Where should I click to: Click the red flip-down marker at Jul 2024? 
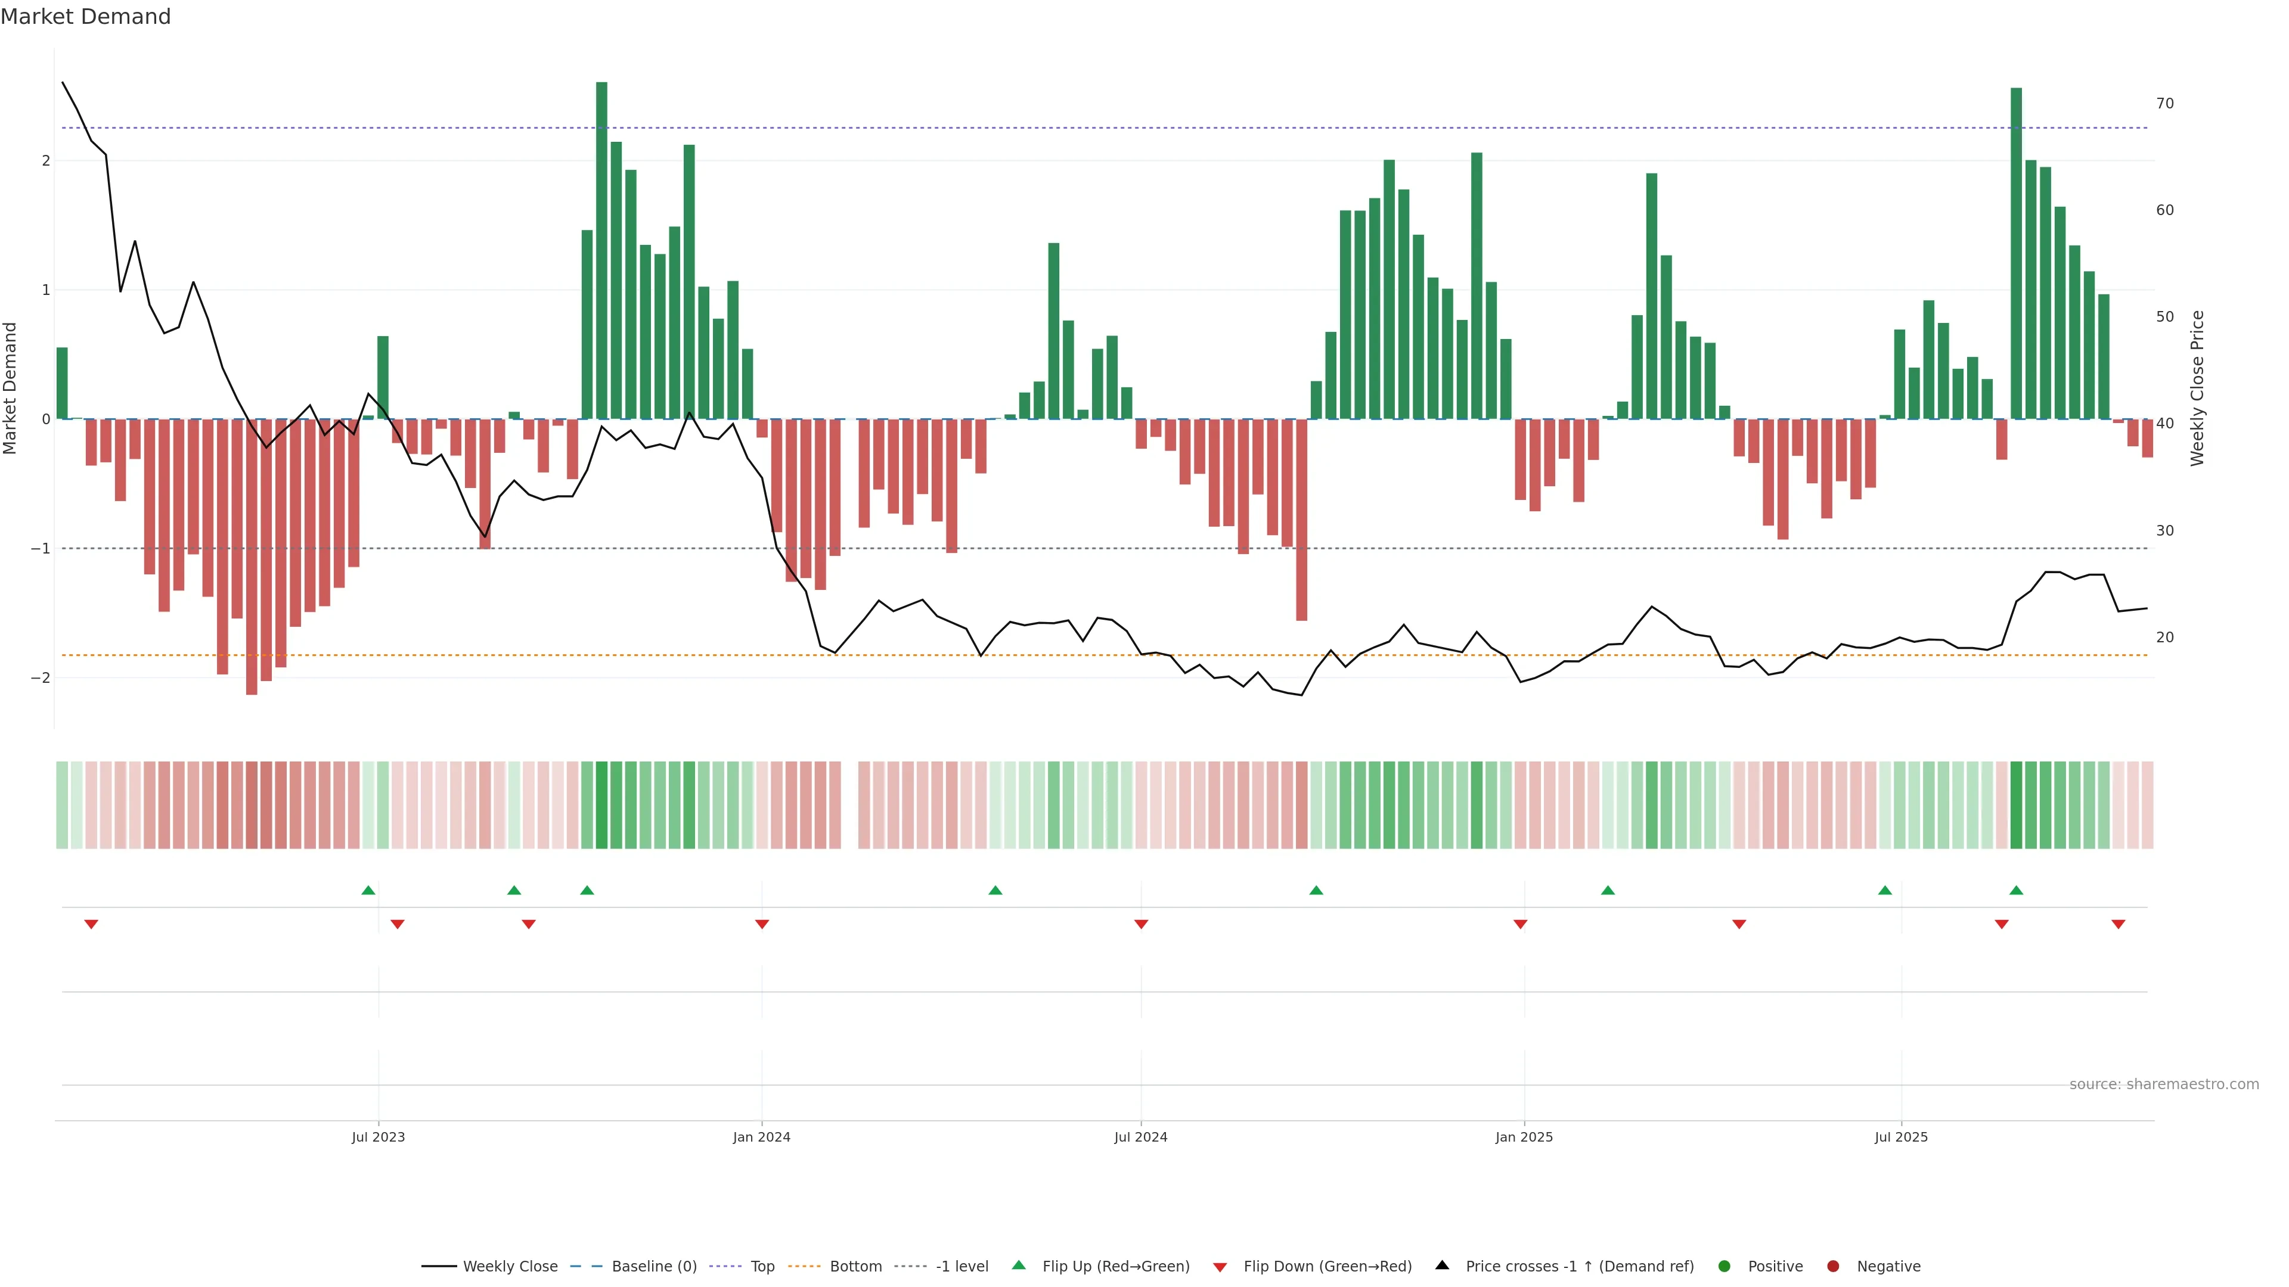[x=1141, y=925]
